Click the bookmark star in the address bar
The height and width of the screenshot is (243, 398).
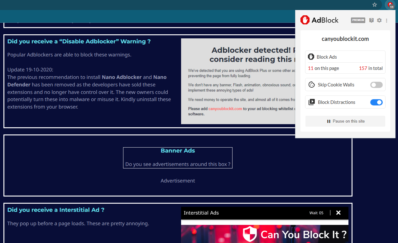[x=374, y=5]
